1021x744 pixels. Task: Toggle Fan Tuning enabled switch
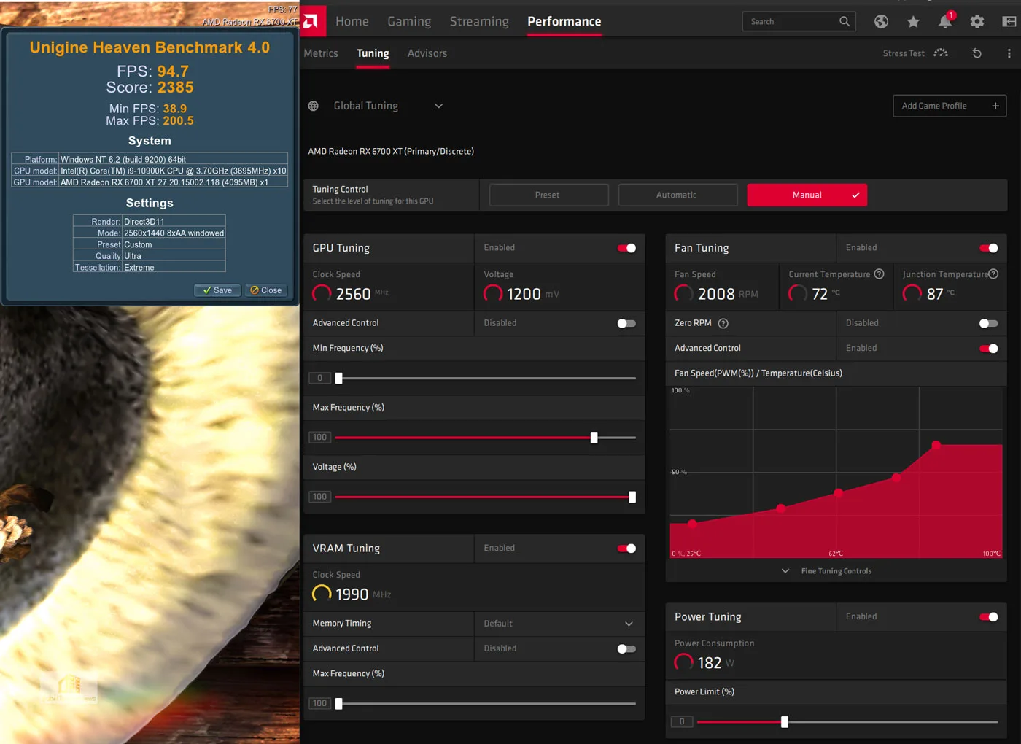point(989,248)
